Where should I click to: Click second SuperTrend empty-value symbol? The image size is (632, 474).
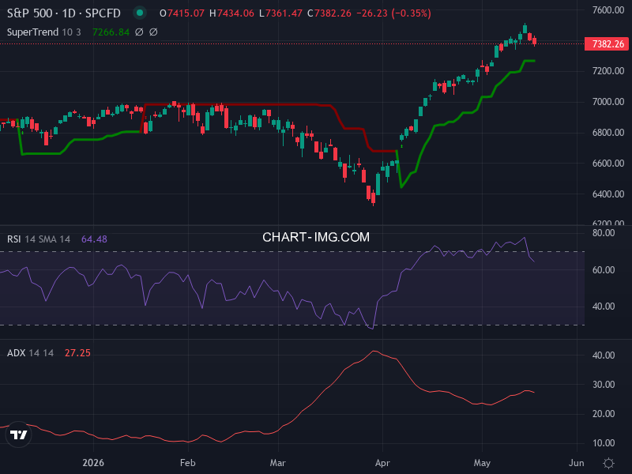click(153, 32)
